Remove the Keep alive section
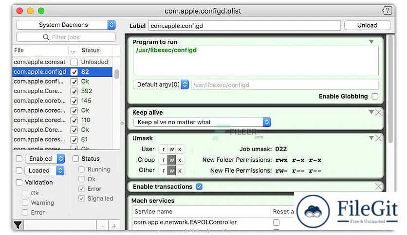This screenshot has width=407, height=235. [x=378, y=112]
